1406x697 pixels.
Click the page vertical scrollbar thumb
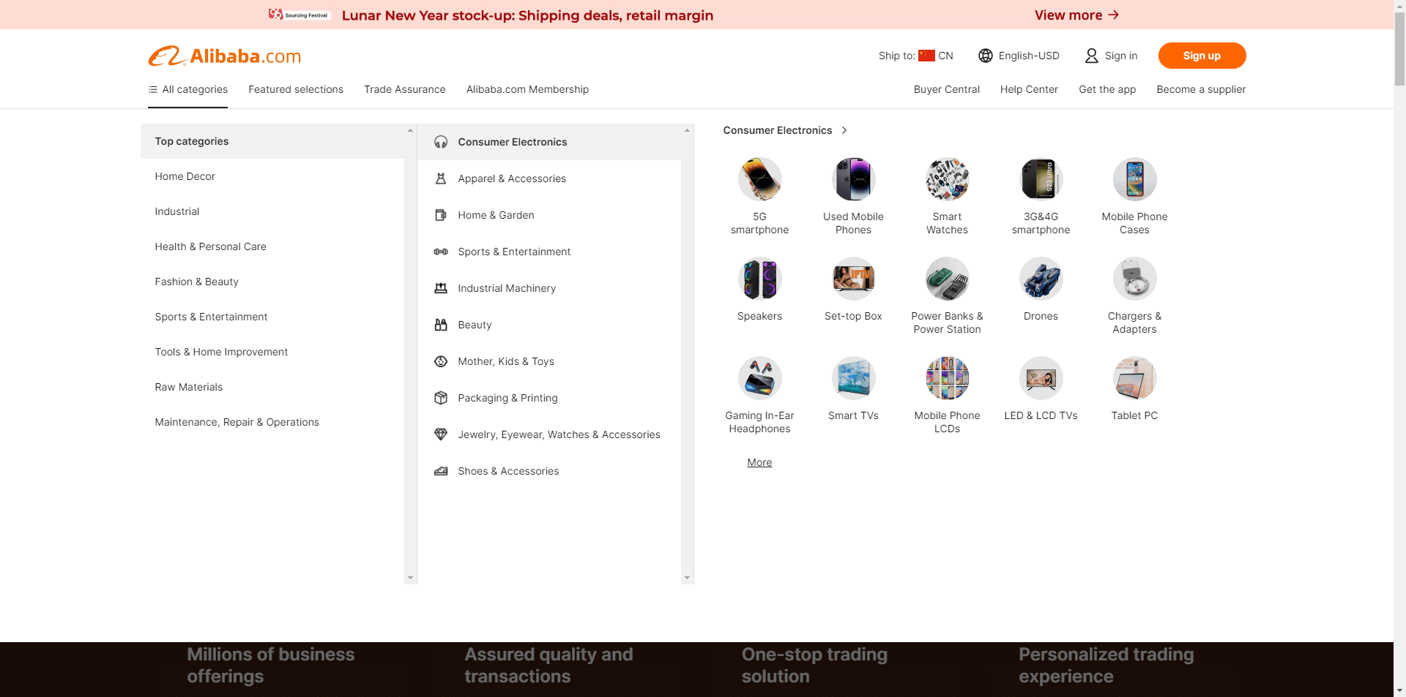point(1399,48)
